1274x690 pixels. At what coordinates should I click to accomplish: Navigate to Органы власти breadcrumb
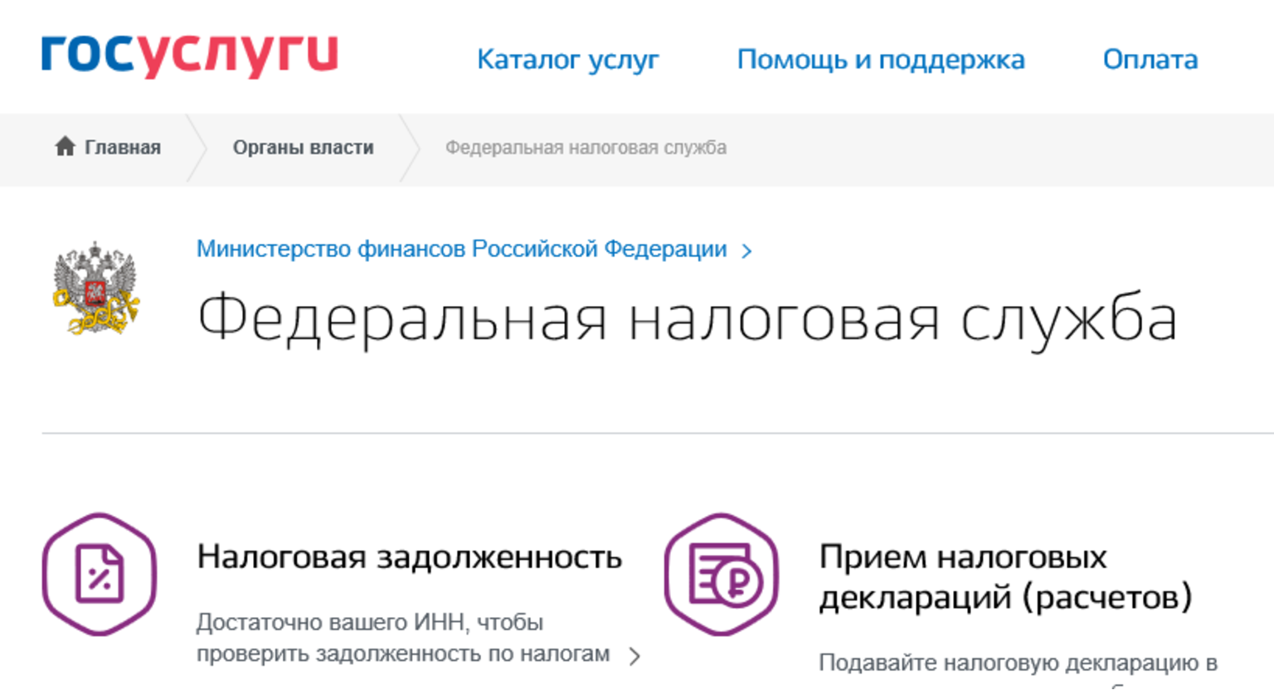coord(304,148)
